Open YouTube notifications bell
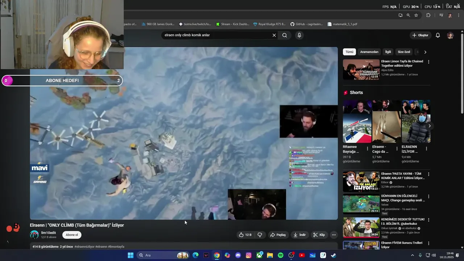 click(x=438, y=35)
